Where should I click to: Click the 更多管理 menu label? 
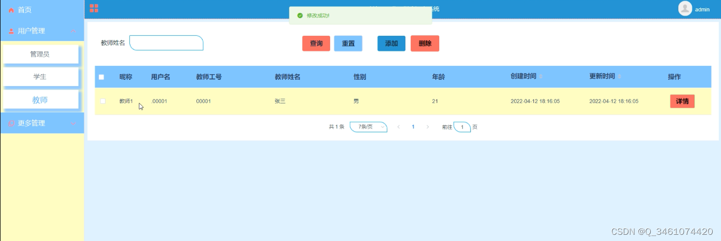[x=31, y=123]
